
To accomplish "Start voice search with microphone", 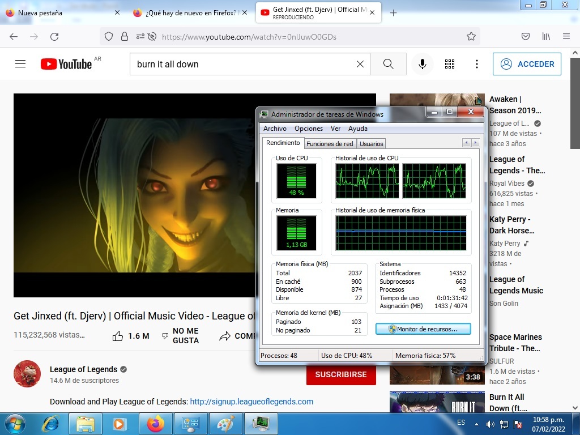I will pyautogui.click(x=422, y=64).
